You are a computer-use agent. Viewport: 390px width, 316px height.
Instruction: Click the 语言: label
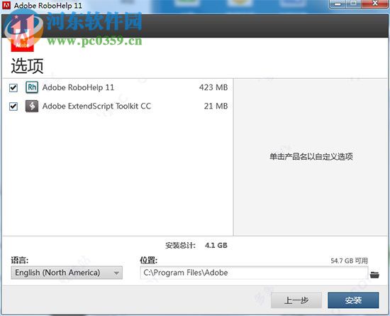[20, 261]
